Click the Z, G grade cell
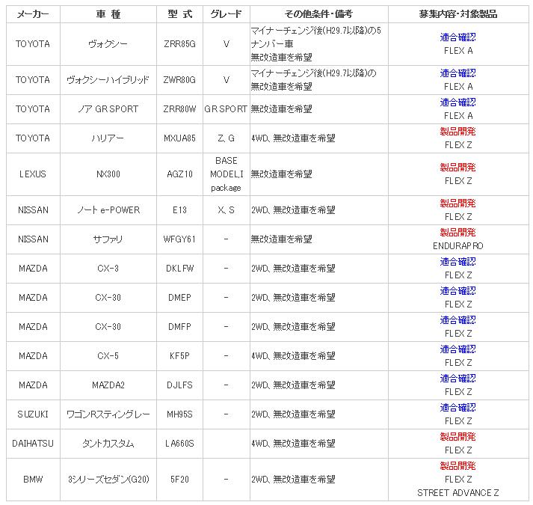Viewport: 533px width, 505px height. coord(226,138)
